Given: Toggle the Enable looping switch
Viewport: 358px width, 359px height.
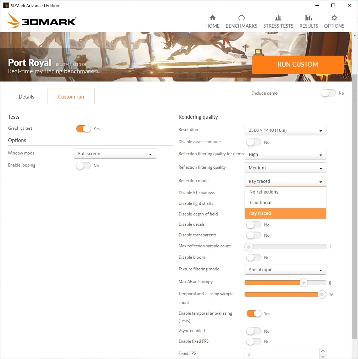Looking at the screenshot, I should click(x=83, y=166).
